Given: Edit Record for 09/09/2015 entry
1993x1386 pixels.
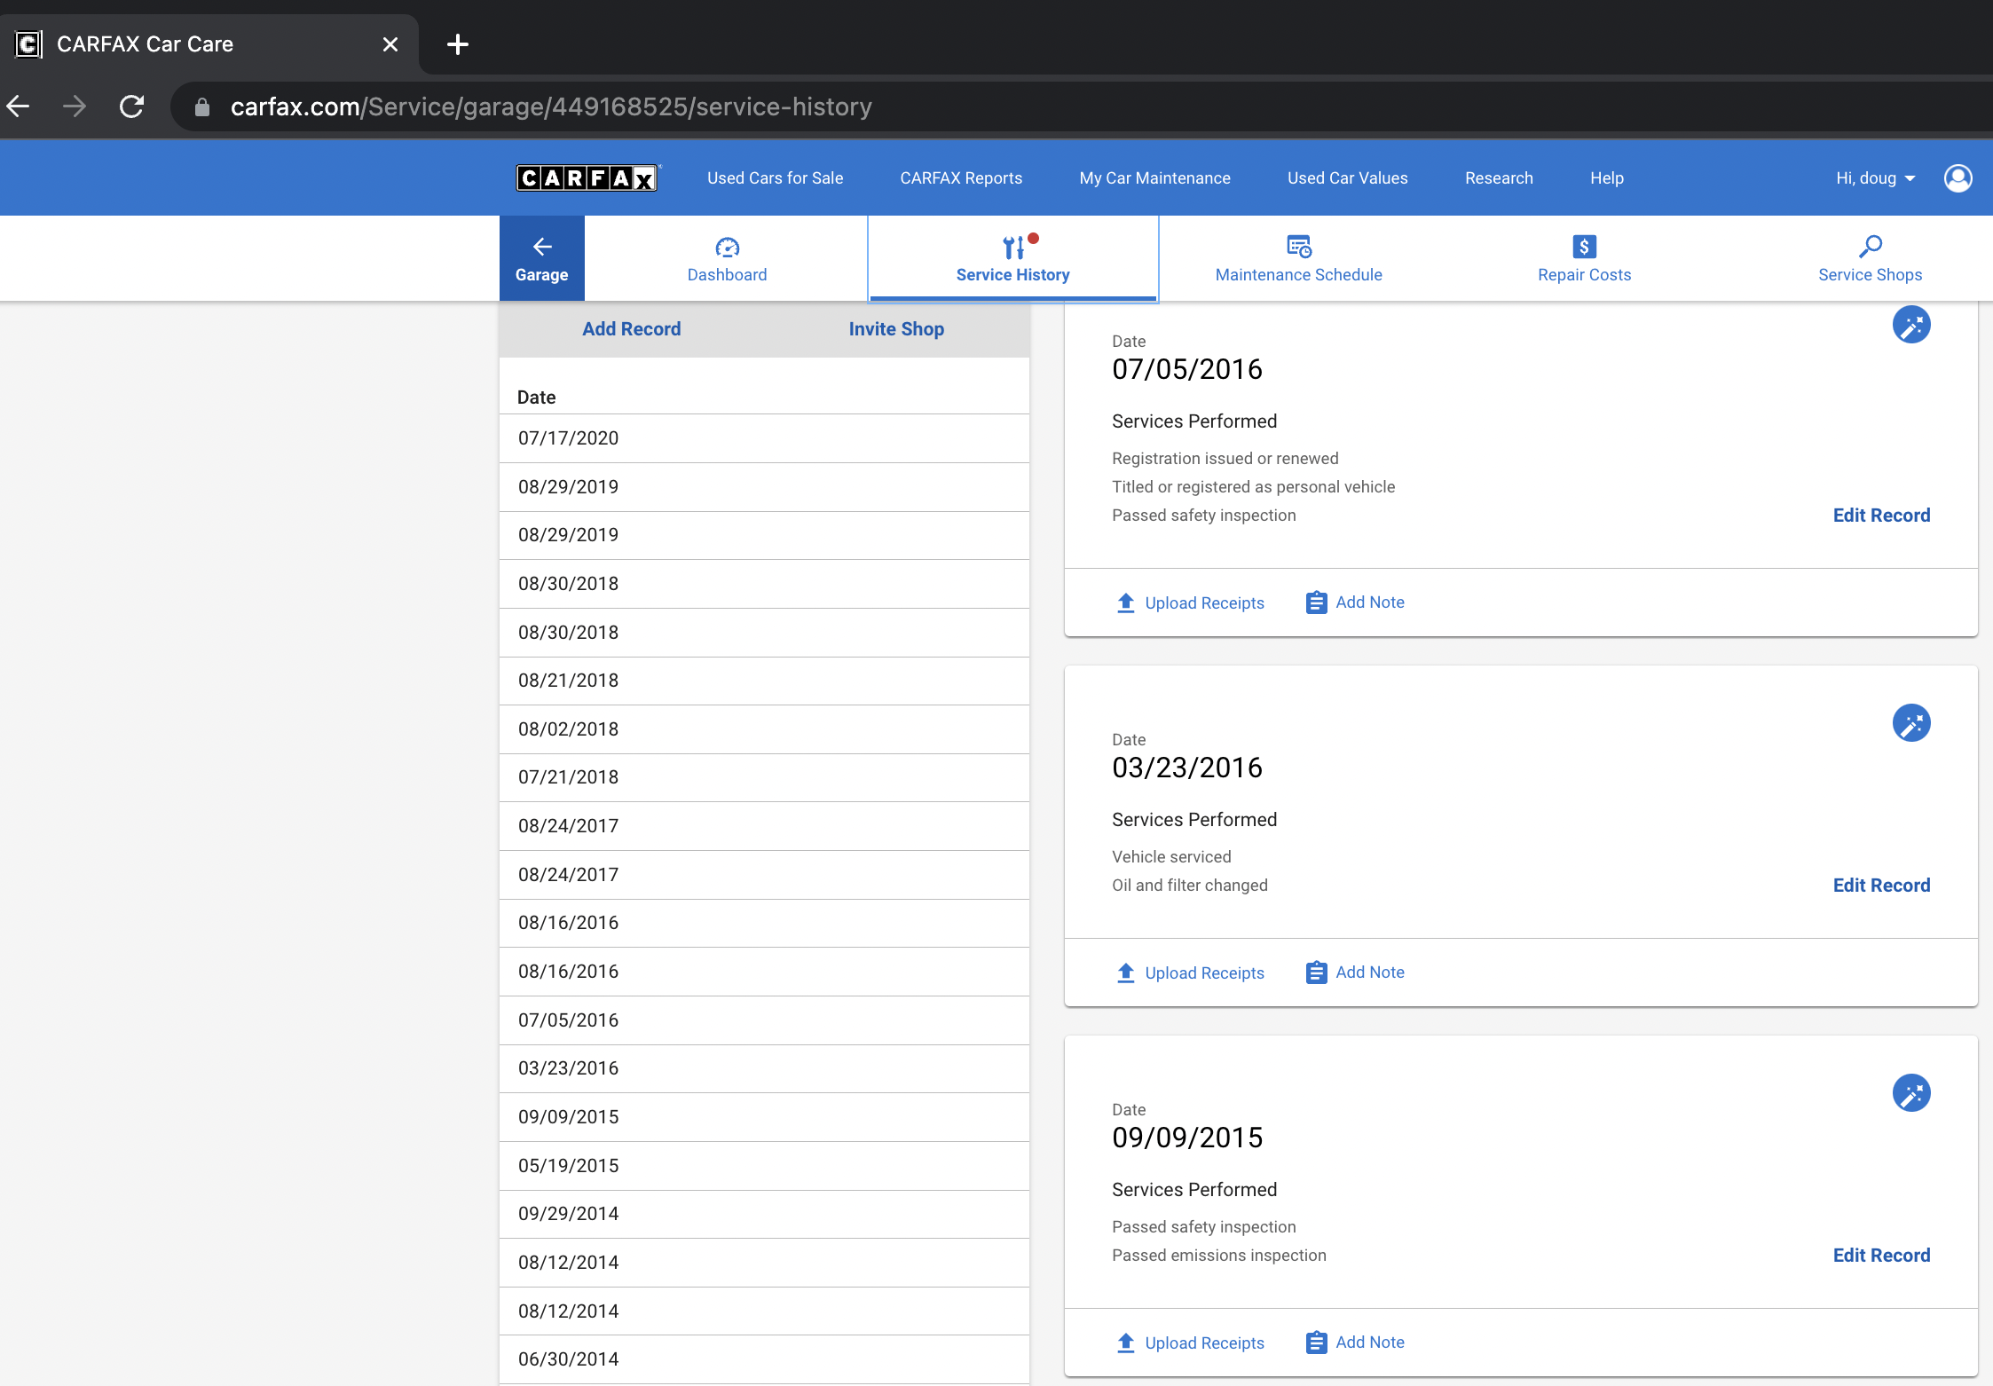Looking at the screenshot, I should tap(1881, 1256).
